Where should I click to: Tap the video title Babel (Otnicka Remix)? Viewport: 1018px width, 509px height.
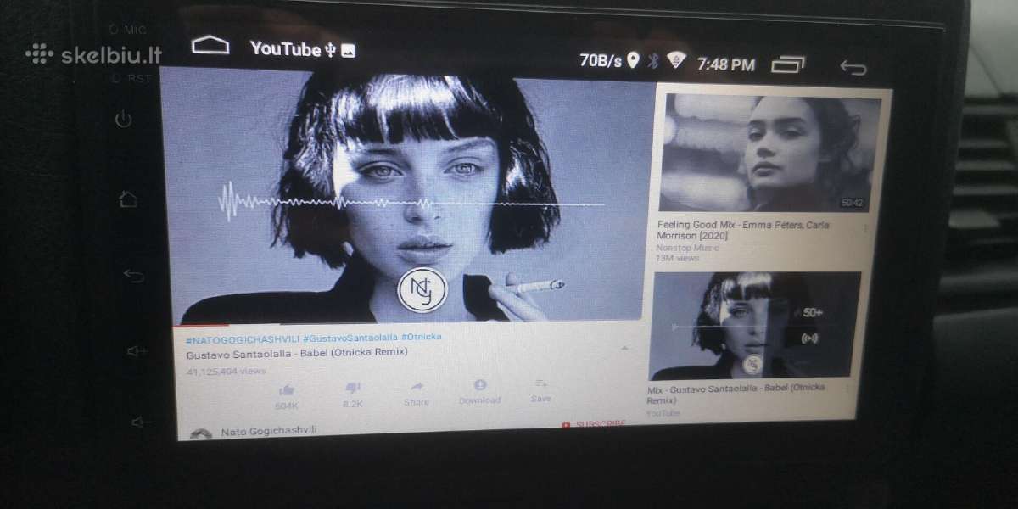[297, 353]
